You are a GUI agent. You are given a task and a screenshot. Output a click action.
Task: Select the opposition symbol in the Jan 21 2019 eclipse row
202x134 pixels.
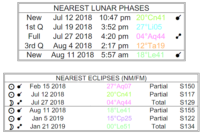(19, 127)
